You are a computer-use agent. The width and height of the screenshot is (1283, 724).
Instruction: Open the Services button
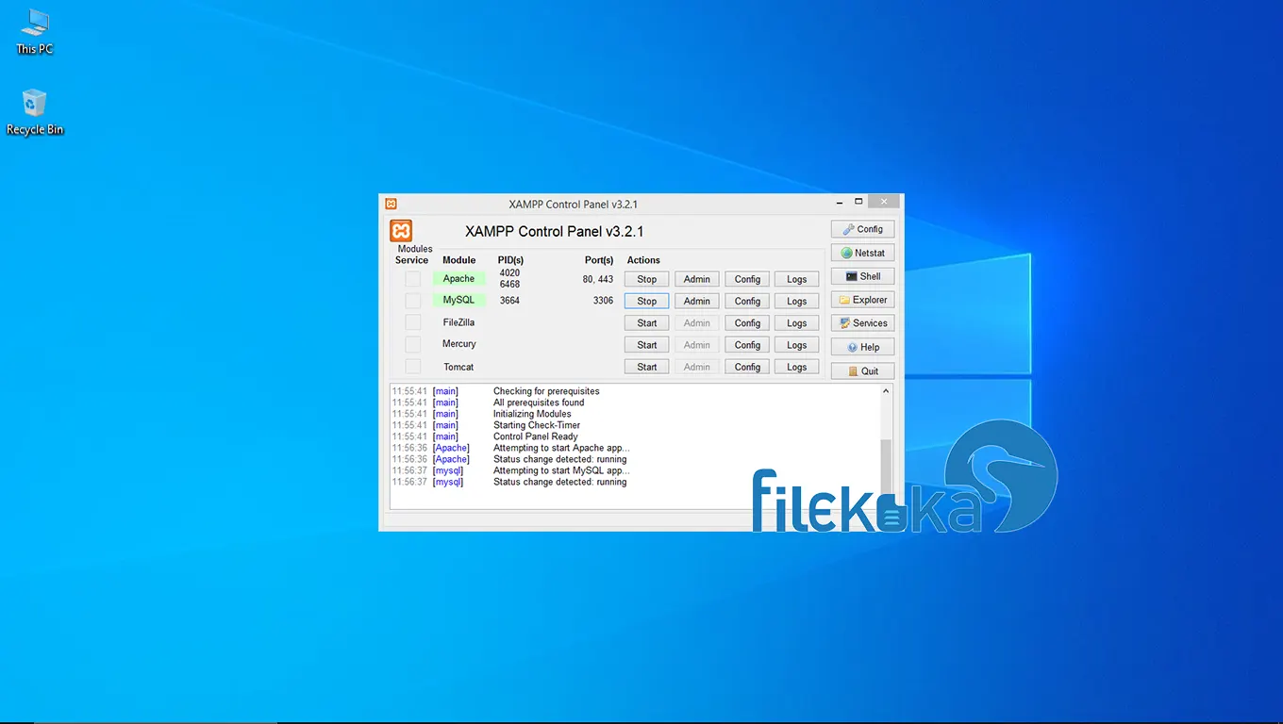click(x=862, y=323)
